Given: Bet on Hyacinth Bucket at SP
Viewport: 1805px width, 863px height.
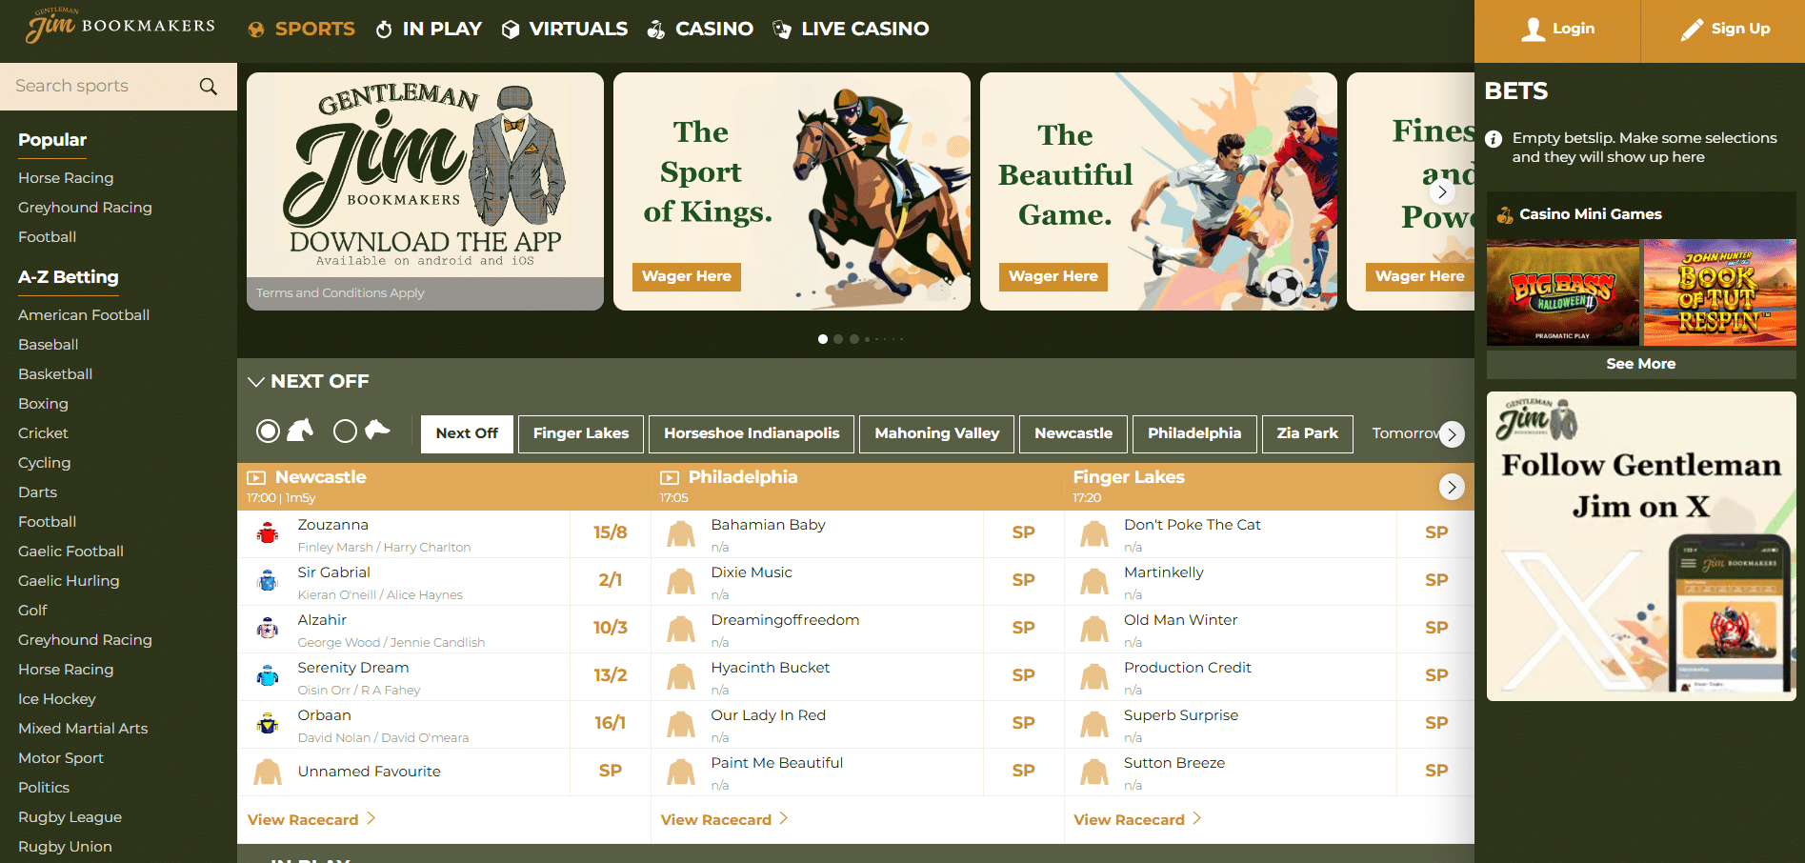Looking at the screenshot, I should click(x=1024, y=676).
